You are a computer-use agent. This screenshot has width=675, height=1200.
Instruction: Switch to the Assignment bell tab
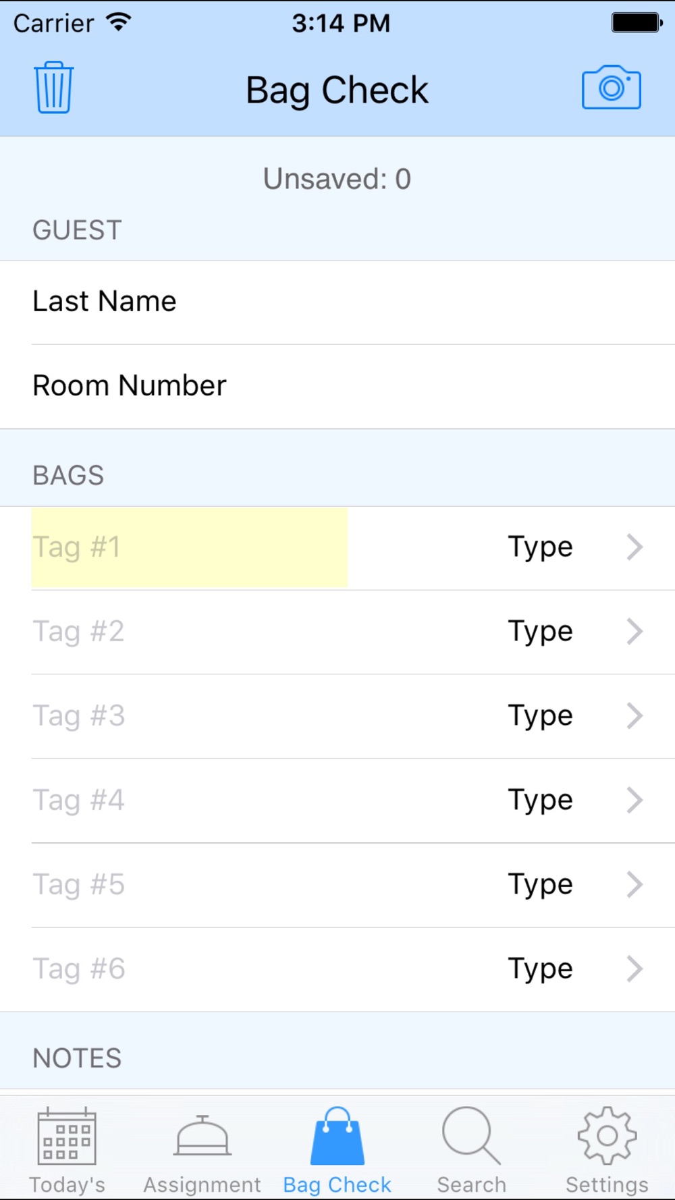(202, 1137)
